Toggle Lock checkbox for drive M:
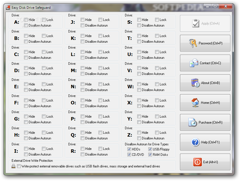 pos(100,68)
